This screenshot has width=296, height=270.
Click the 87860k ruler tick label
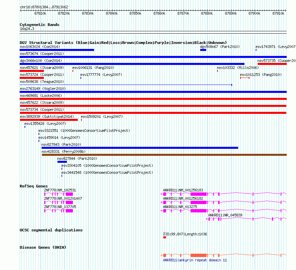tap(159, 13)
